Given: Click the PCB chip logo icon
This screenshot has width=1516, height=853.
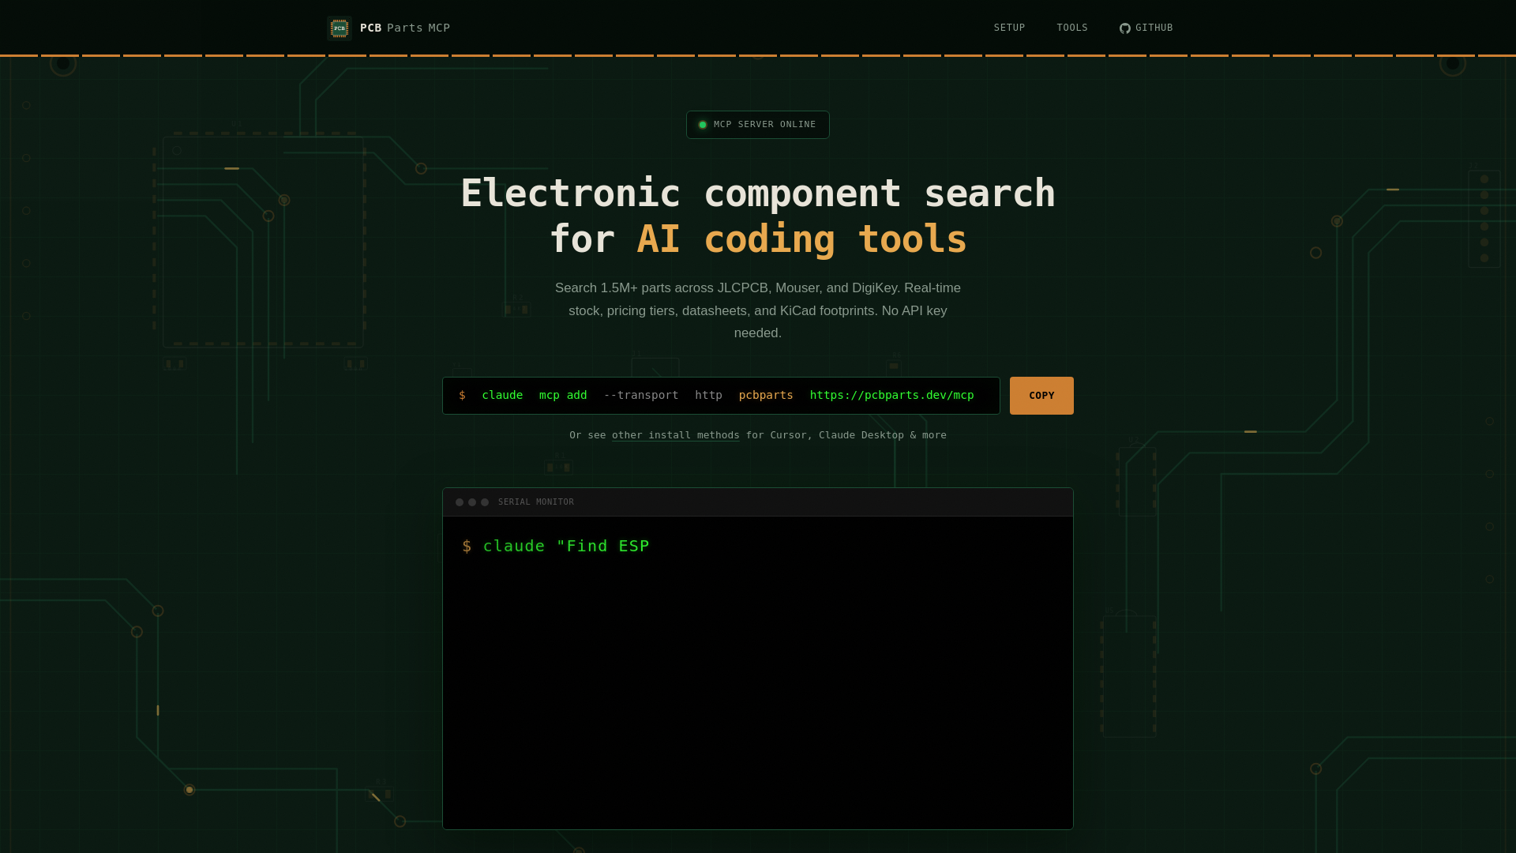Looking at the screenshot, I should point(340,28).
